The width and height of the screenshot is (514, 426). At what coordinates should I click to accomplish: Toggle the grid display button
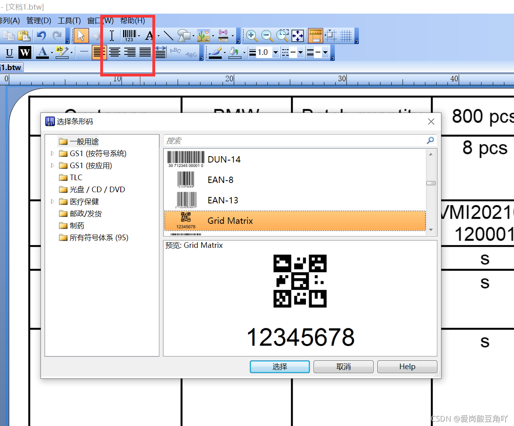346,36
